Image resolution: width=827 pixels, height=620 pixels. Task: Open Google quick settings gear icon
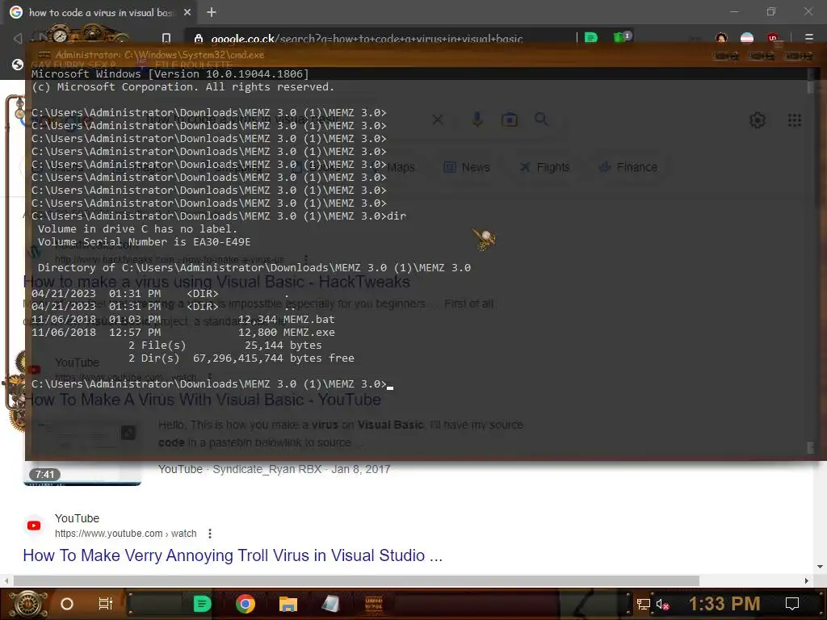(x=758, y=120)
